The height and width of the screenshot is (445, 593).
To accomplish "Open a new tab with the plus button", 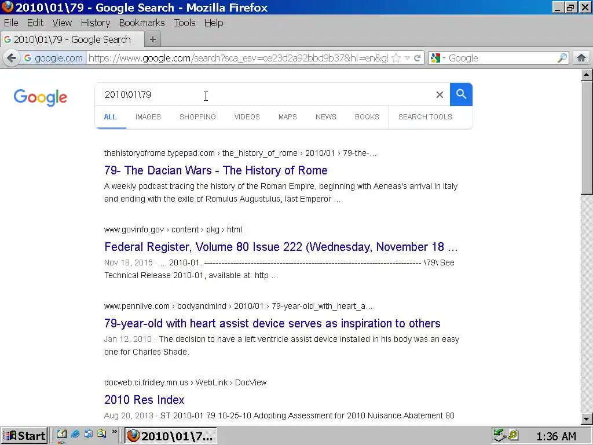I will coord(153,39).
